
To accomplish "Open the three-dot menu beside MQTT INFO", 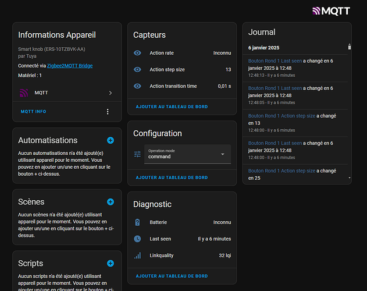I will tap(108, 112).
